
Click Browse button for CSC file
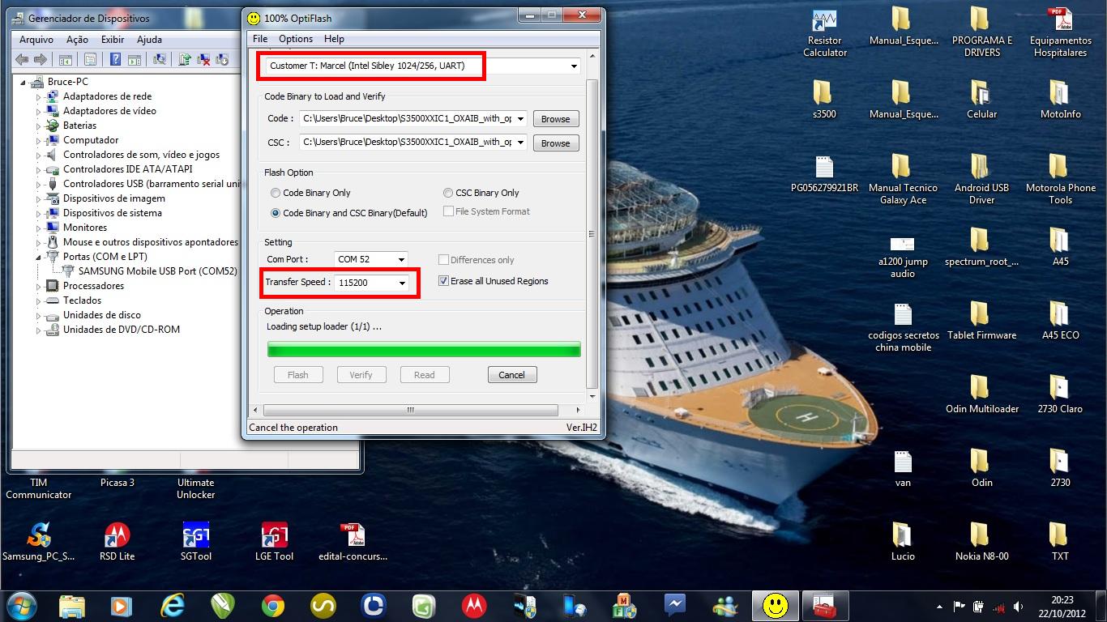(555, 143)
